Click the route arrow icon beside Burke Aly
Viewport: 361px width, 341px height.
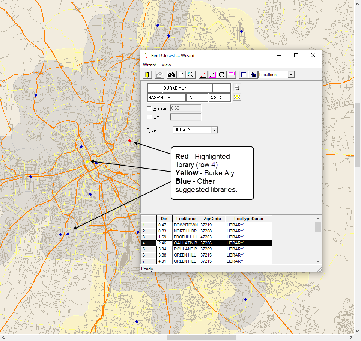(237, 88)
